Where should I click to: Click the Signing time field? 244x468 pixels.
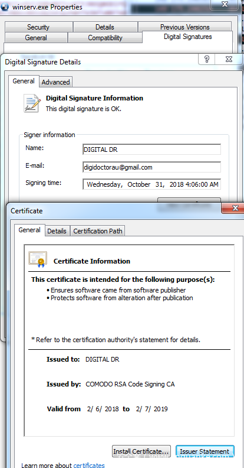(151, 184)
